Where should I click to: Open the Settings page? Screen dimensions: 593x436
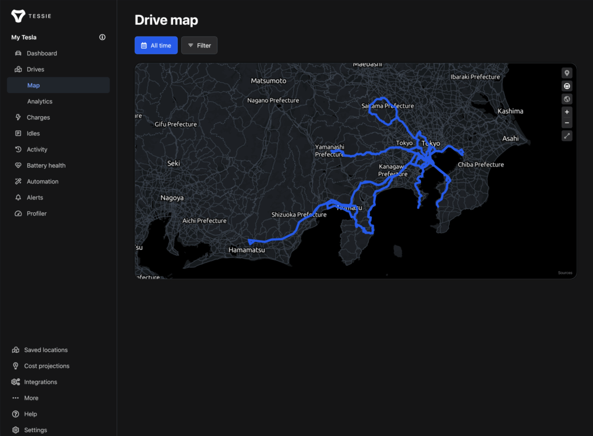(35, 430)
